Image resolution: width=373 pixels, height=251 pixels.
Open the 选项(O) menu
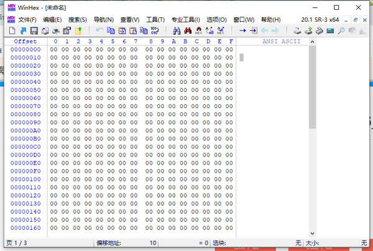point(216,19)
